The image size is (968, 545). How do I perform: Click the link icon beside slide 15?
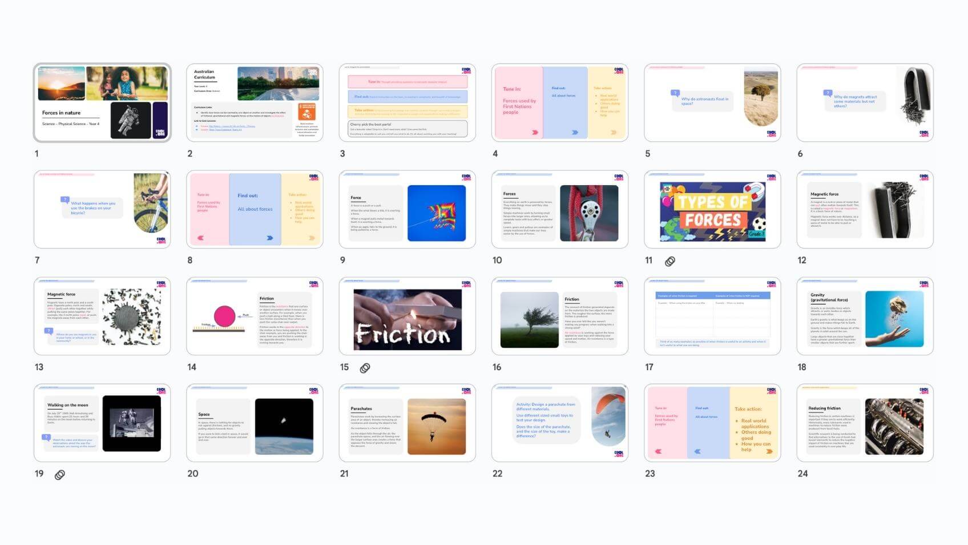(365, 368)
